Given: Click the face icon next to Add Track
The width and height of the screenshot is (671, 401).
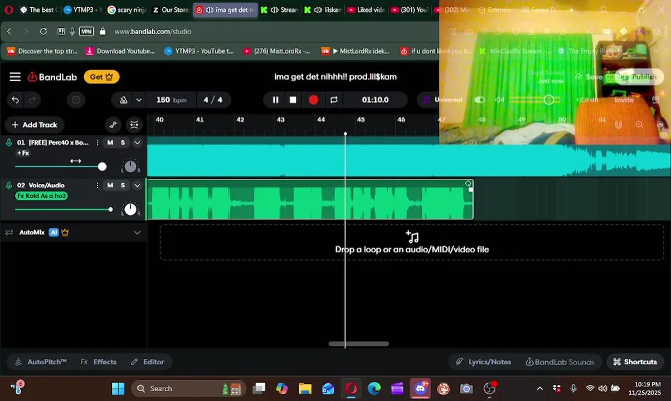Looking at the screenshot, I should coord(134,125).
